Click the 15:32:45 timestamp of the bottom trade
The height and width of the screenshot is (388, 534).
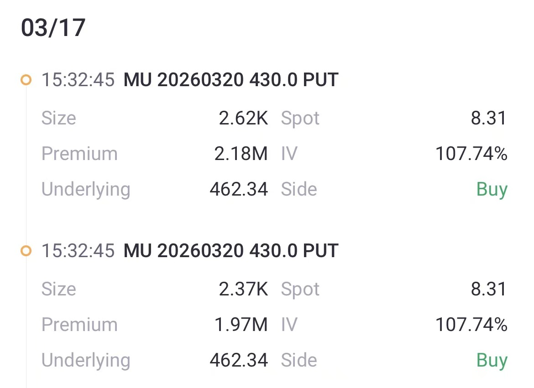78,251
